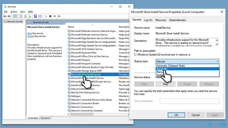The image size is (228, 128).
Task: Minimize the Services window
Action: [112, 7]
